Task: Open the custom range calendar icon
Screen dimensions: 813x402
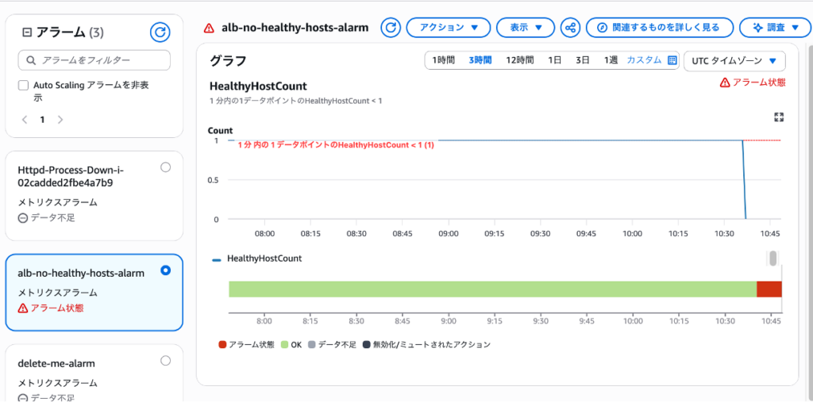Action: pyautogui.click(x=672, y=60)
